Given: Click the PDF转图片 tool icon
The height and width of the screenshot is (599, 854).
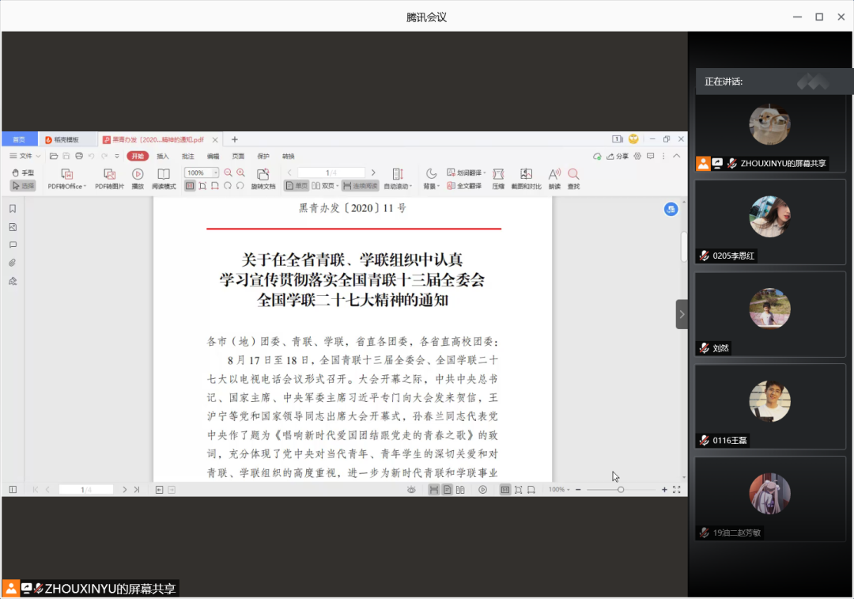Looking at the screenshot, I should click(x=109, y=174).
